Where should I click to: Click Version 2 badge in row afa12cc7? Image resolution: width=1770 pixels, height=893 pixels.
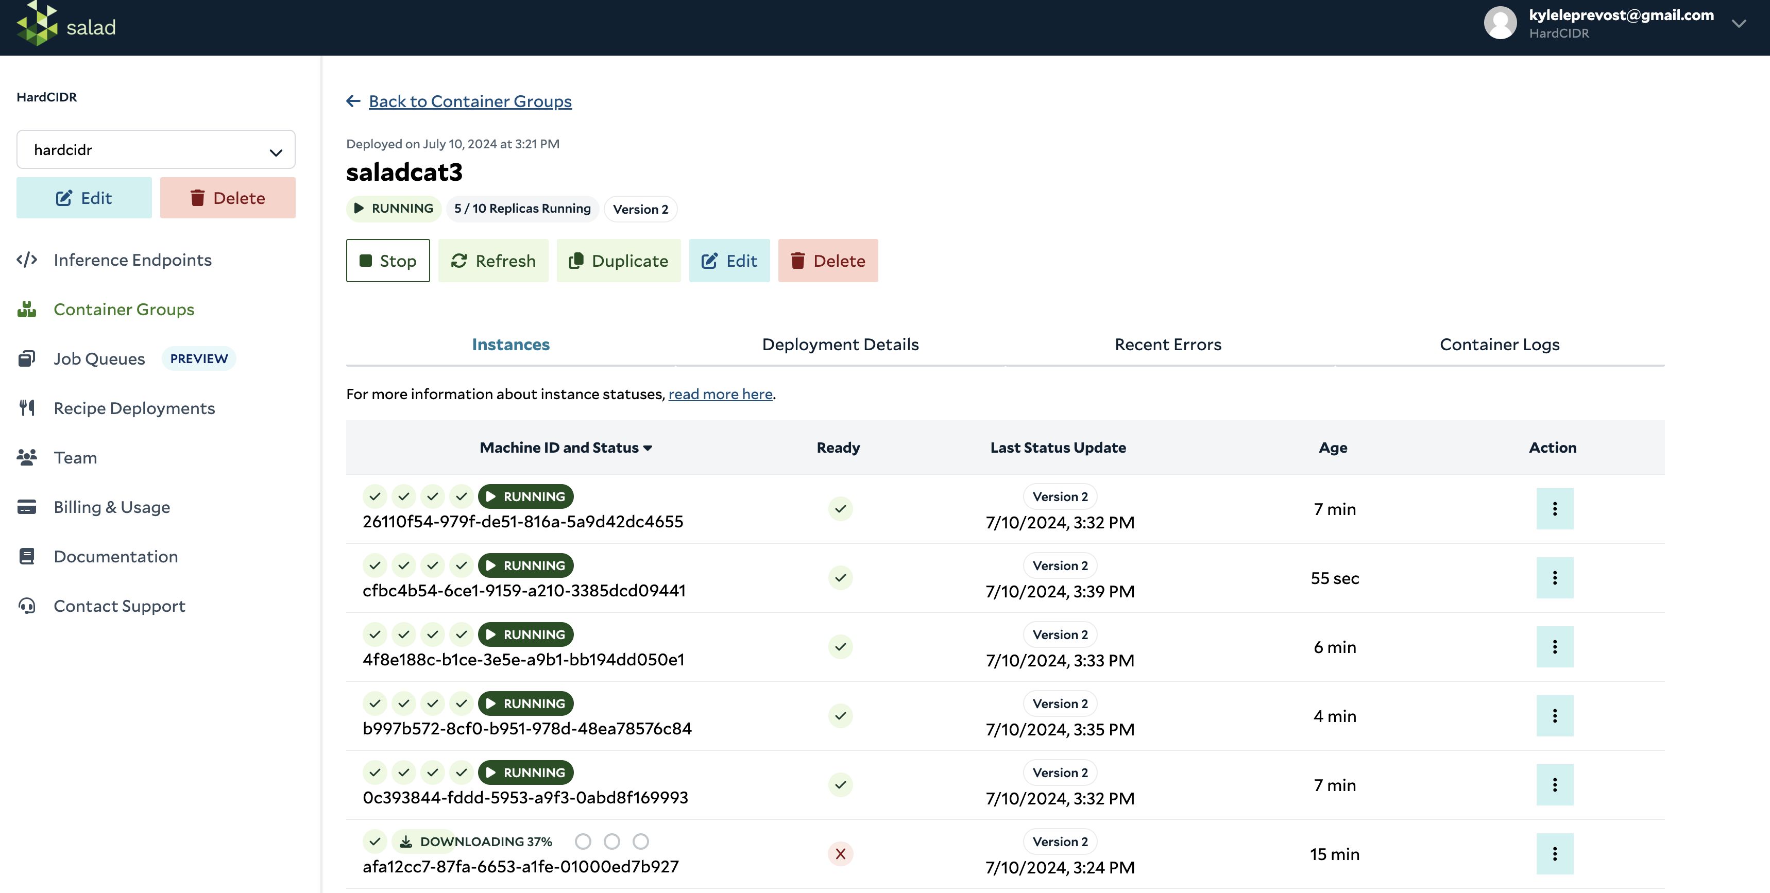coord(1060,842)
